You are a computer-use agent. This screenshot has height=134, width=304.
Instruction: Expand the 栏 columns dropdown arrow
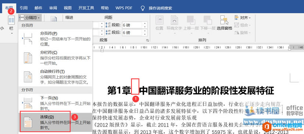(11, 33)
